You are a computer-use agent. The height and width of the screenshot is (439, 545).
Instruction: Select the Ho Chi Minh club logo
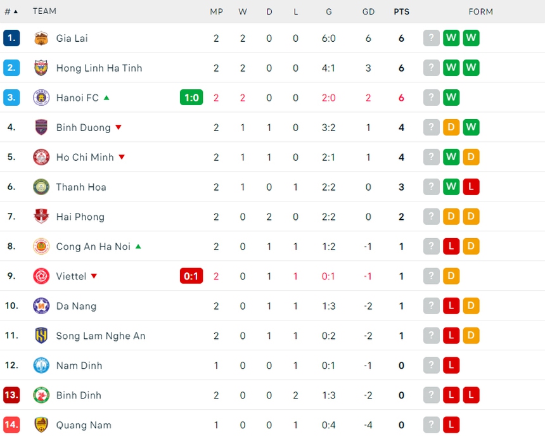pos(41,157)
